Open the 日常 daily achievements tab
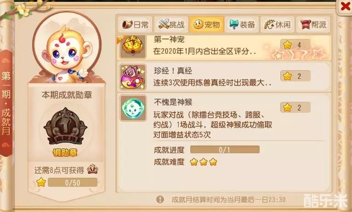Image resolution: width=352 pixels, height=212 pixels. coord(136,24)
